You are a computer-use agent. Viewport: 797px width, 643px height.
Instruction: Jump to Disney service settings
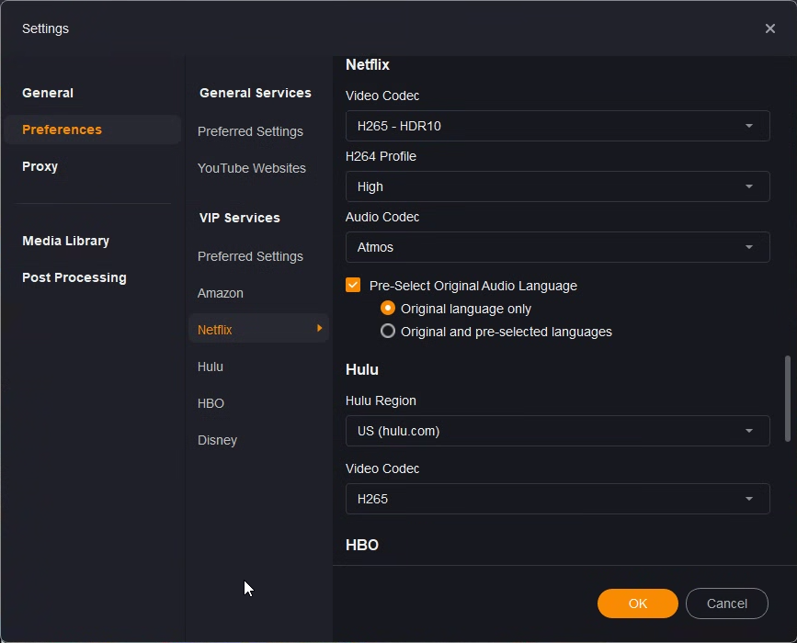pos(217,440)
